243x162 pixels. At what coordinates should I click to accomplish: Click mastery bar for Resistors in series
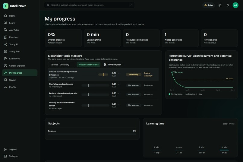click(95, 94)
